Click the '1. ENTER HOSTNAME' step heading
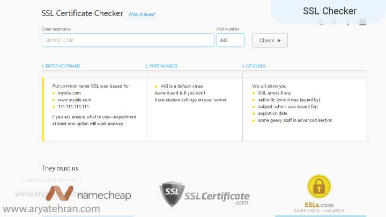This screenshot has width=386, height=217. [61, 66]
